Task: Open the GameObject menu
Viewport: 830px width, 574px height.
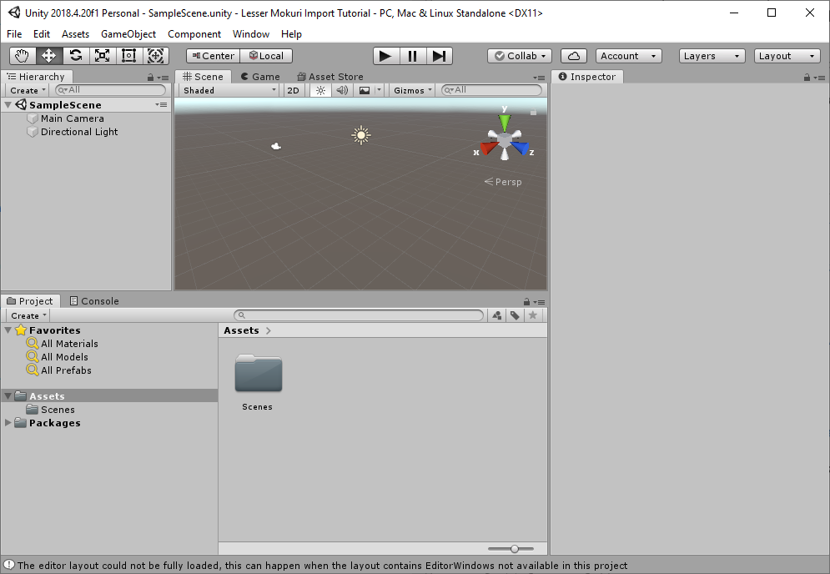Action: tap(128, 34)
